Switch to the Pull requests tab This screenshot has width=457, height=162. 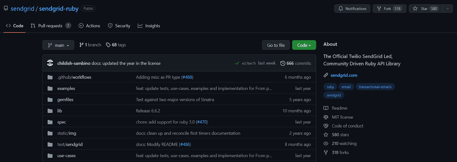click(x=50, y=26)
